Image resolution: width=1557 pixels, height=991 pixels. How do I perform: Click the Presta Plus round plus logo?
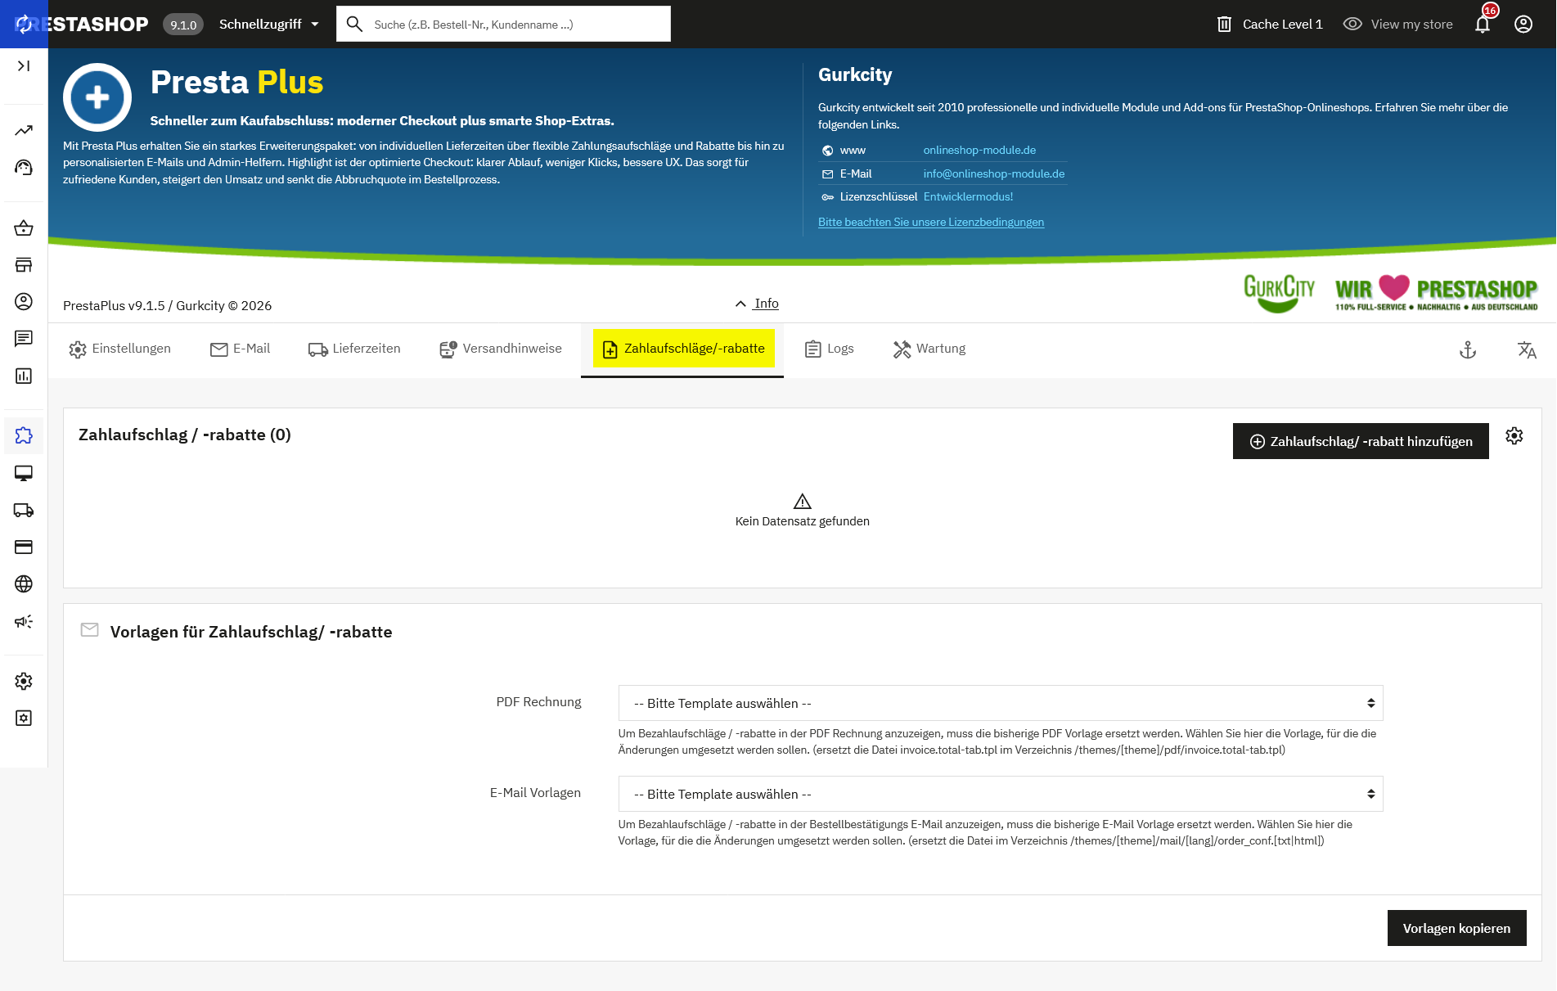[97, 97]
